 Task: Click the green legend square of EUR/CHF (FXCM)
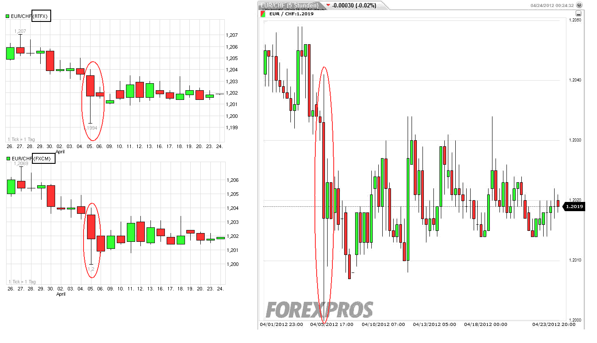pos(7,159)
